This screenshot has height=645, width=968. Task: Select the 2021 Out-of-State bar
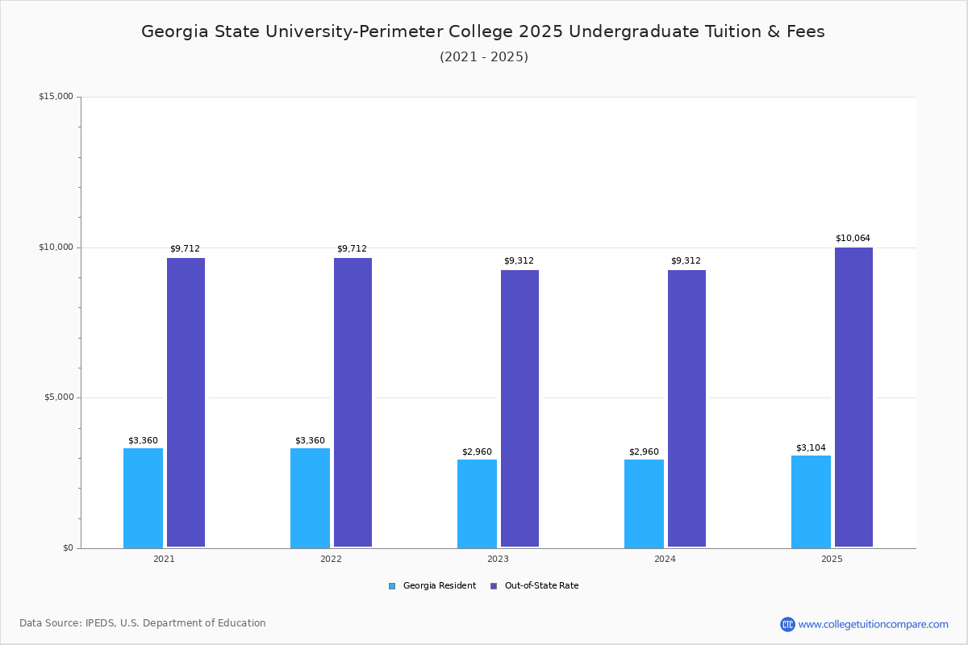point(186,402)
